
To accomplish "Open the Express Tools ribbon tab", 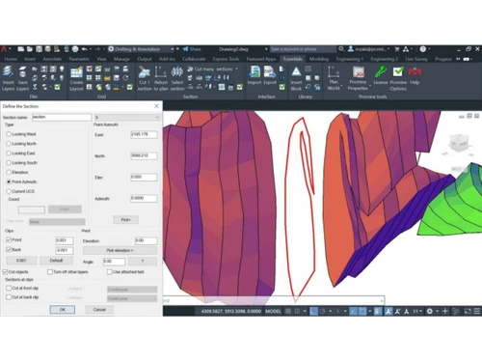I will point(226,59).
